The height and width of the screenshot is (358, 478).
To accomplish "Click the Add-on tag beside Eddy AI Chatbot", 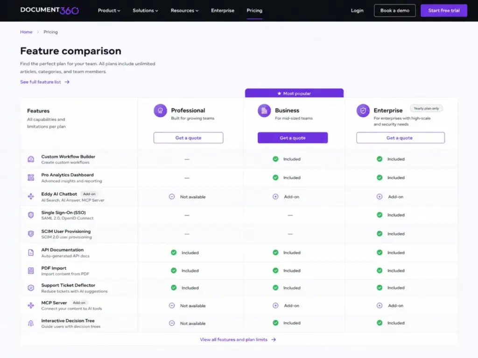I will pyautogui.click(x=89, y=194).
